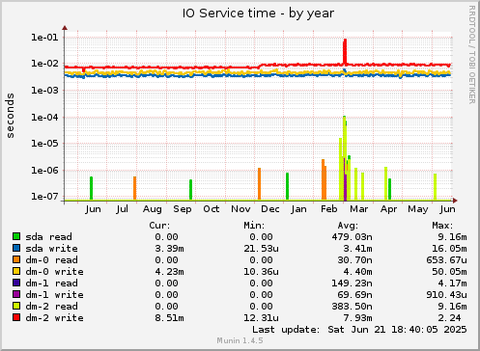This screenshot has height=351, width=480.
Task: Click the sda write current value 3.39m
Action: coord(169,249)
